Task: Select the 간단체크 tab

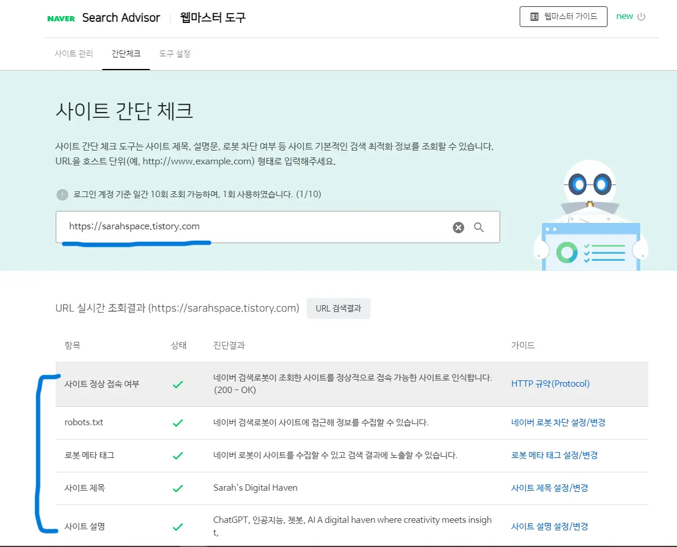Action: click(x=126, y=53)
